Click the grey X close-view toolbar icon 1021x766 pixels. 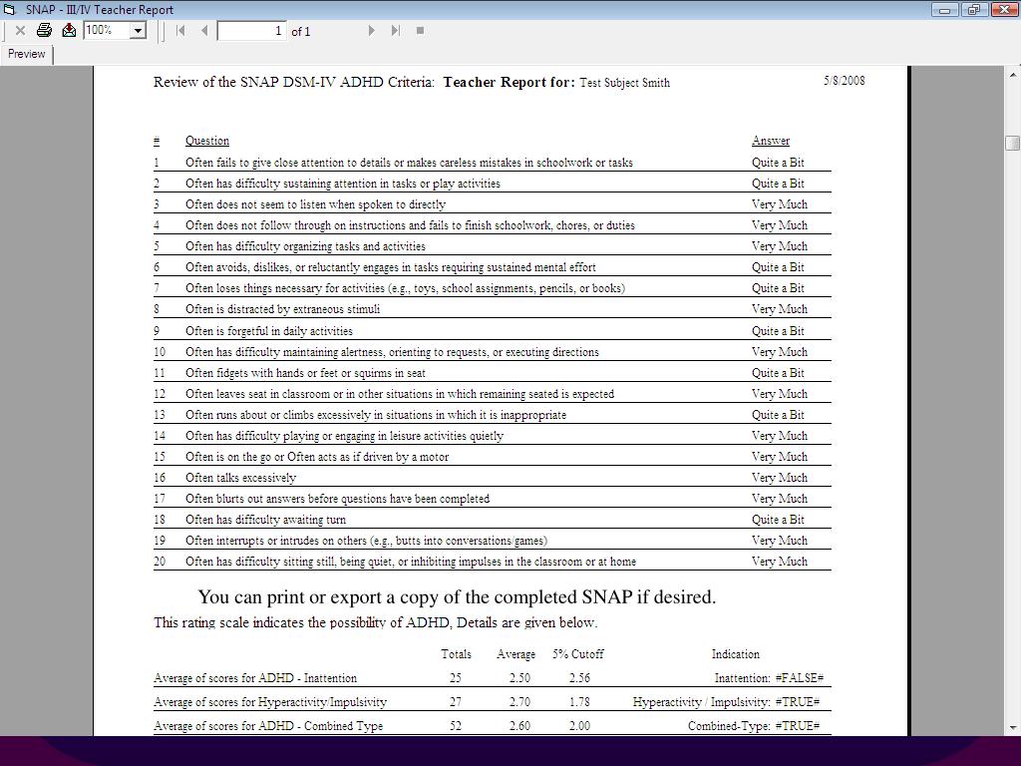pyautogui.click(x=20, y=30)
